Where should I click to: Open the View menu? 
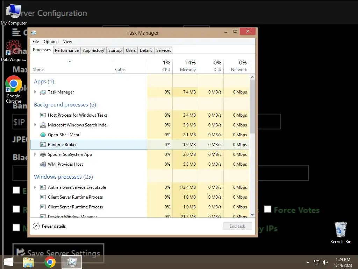click(x=67, y=42)
